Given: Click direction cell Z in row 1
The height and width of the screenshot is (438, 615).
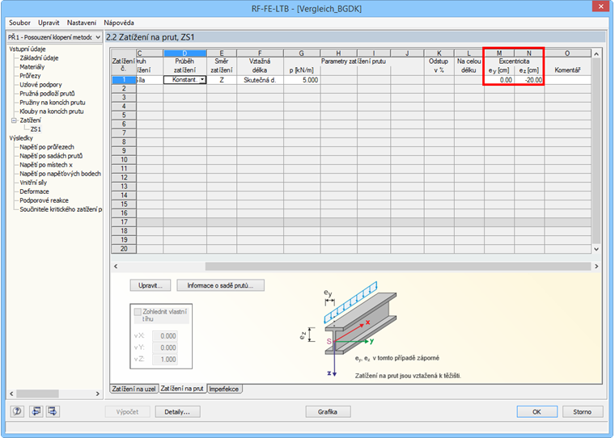Looking at the screenshot, I should click(x=222, y=80).
